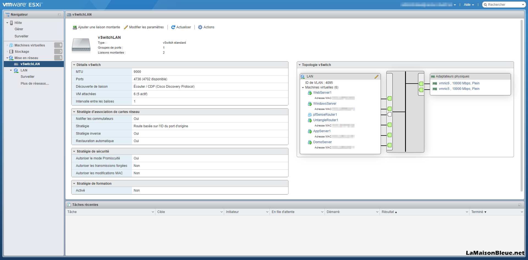Image resolution: width=528 pixels, height=260 pixels.
Task: Click the green port connector for WebServer1
Action: coord(389,98)
